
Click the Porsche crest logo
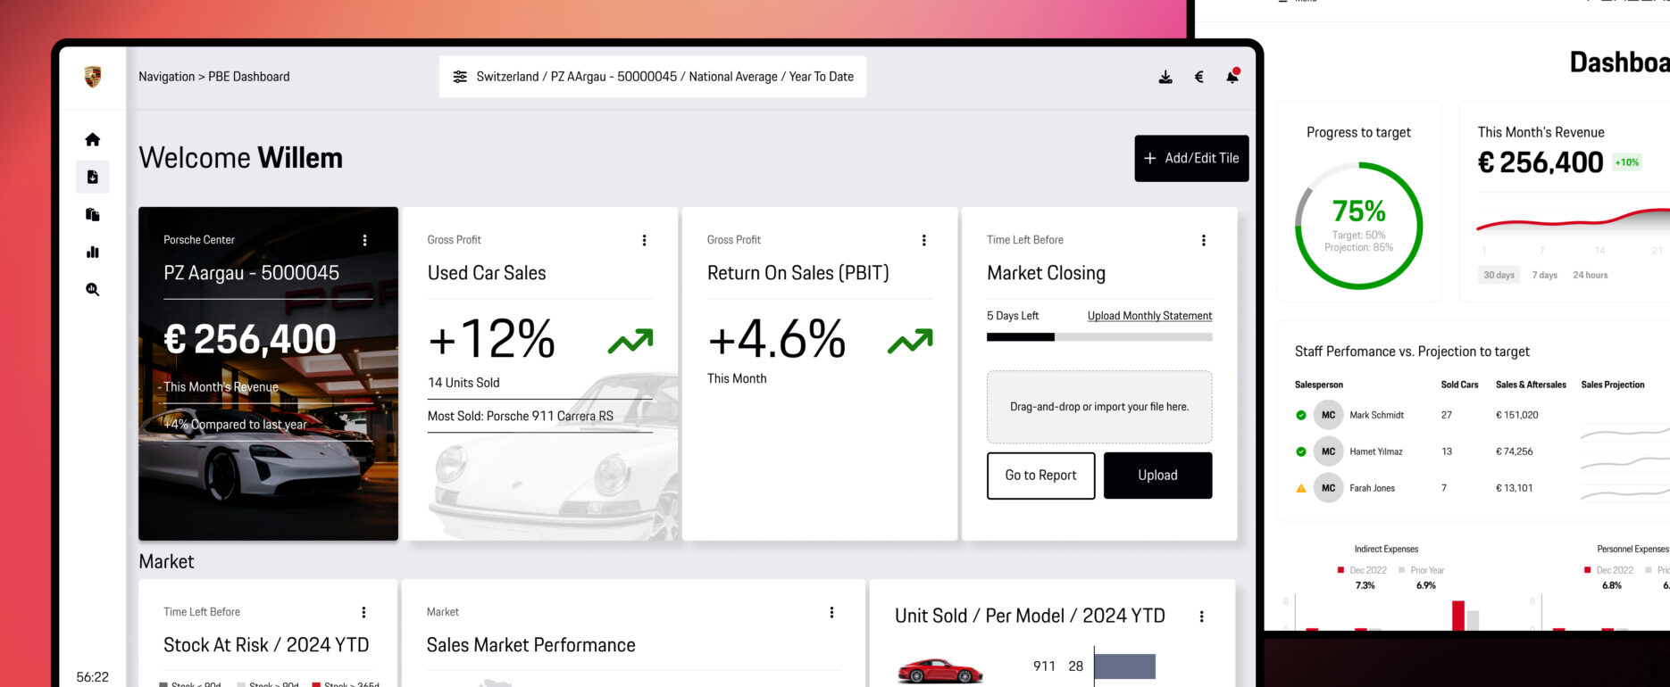pyautogui.click(x=92, y=77)
